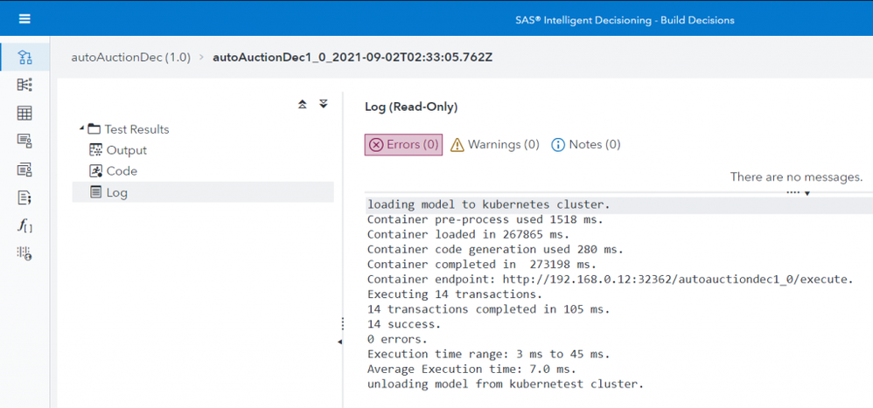
Task: Open the Global Variables sidebar icon
Action: 24,253
